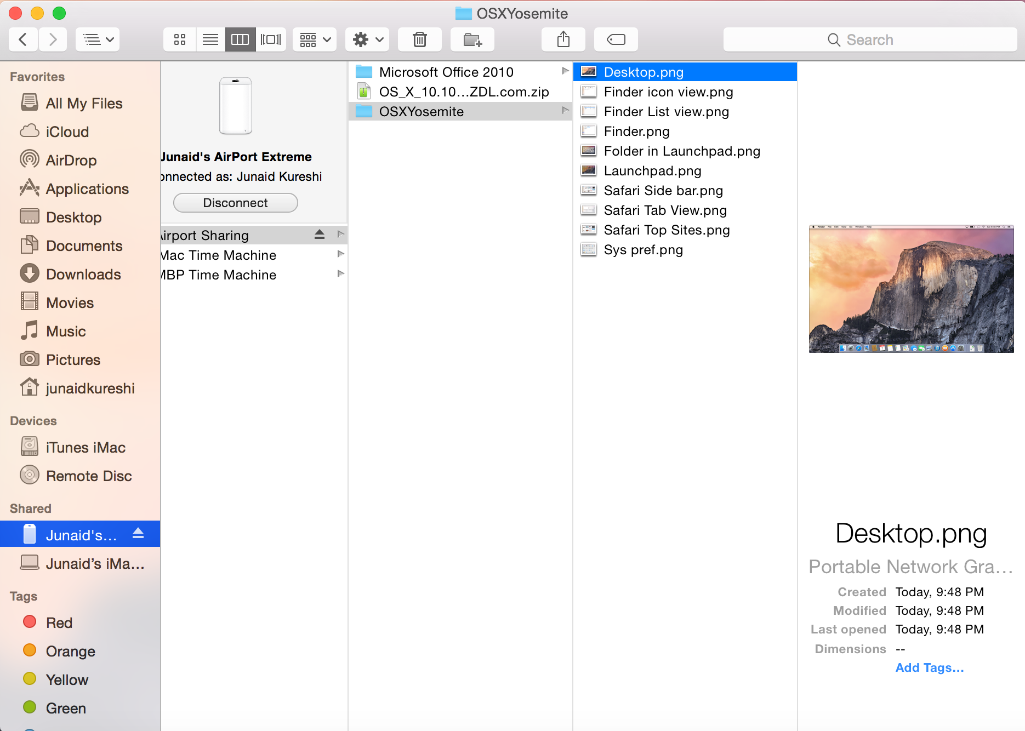1025x731 pixels.
Task: Expand Microsoft Office 2010 disclosure arrow
Action: [565, 71]
